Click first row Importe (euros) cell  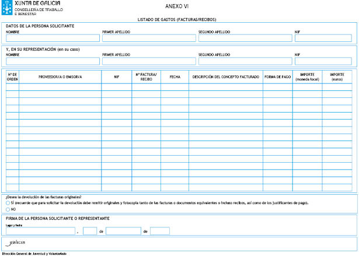pyautogui.click(x=337, y=87)
